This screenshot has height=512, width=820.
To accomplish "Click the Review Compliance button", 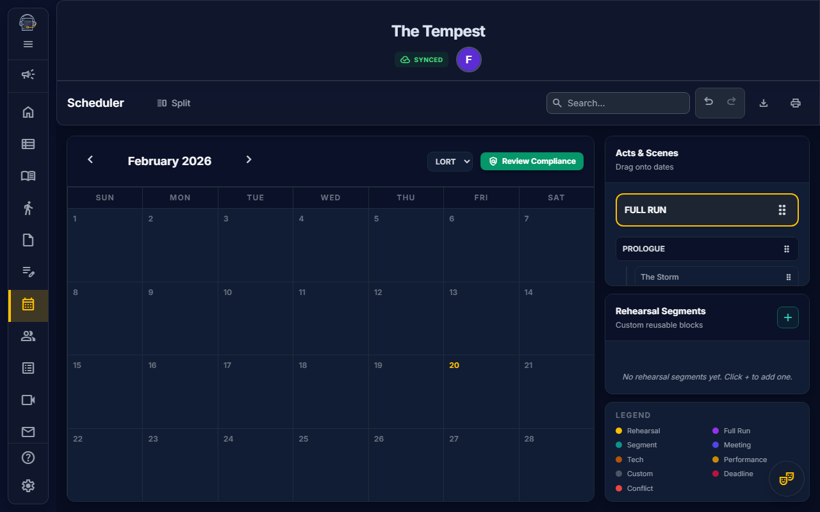I will pos(532,161).
